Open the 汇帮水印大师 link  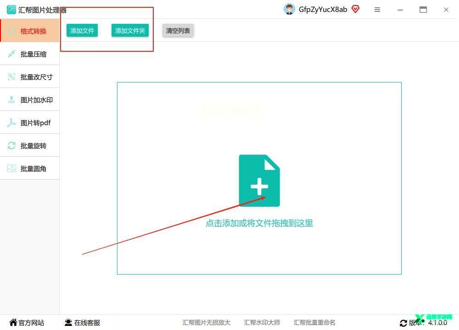coord(262,322)
